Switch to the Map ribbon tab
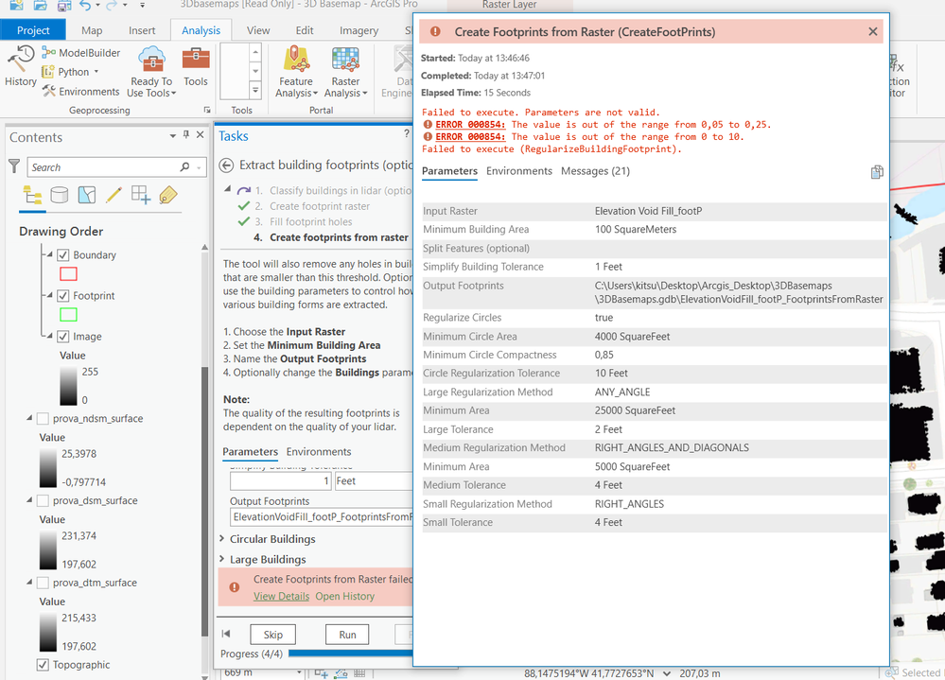The height and width of the screenshot is (680, 945). point(92,30)
